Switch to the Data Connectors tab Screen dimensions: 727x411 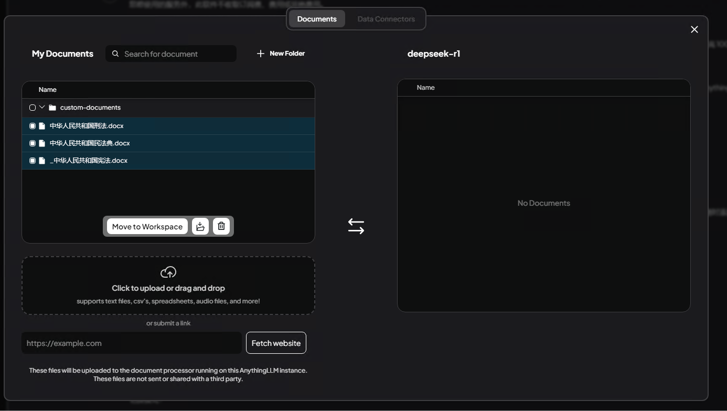pos(386,18)
